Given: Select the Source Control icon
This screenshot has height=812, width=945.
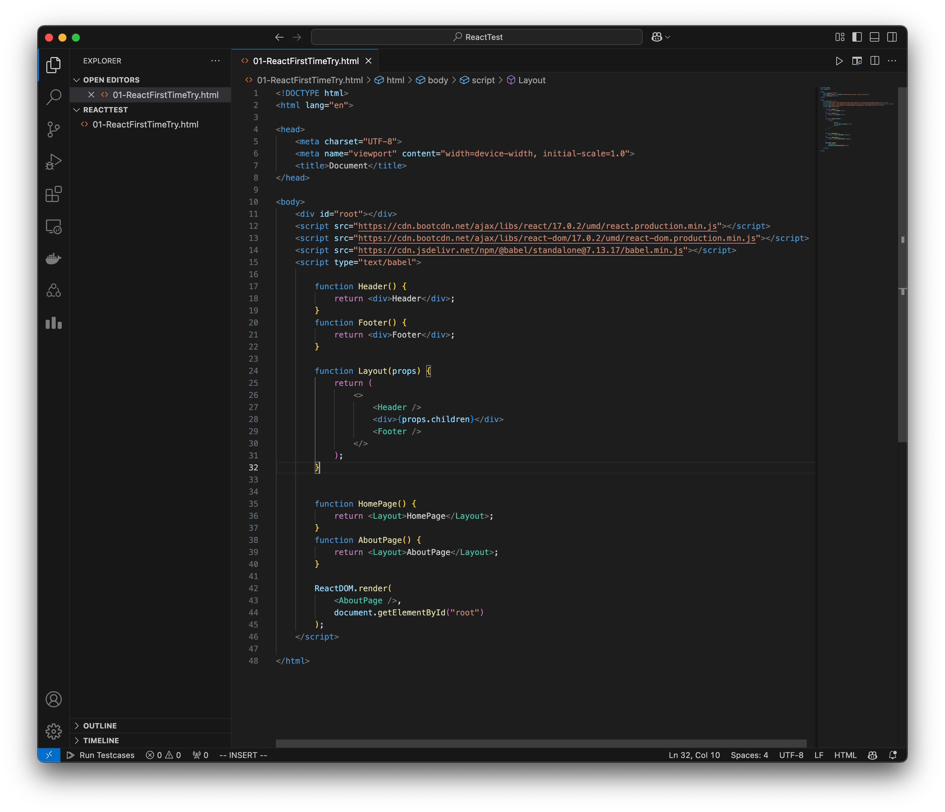Looking at the screenshot, I should point(54,130).
